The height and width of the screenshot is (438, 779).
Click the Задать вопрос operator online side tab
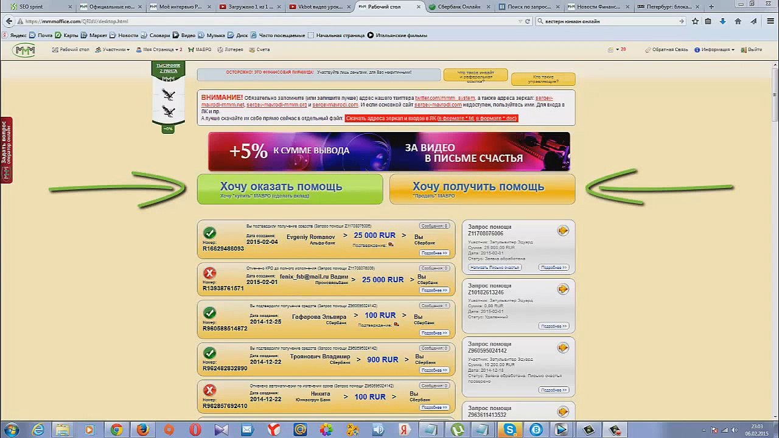pyautogui.click(x=6, y=150)
